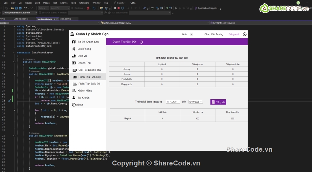Screen dimensions: 312x172
Task: Open the Debug menu
Action: click(46, 3)
